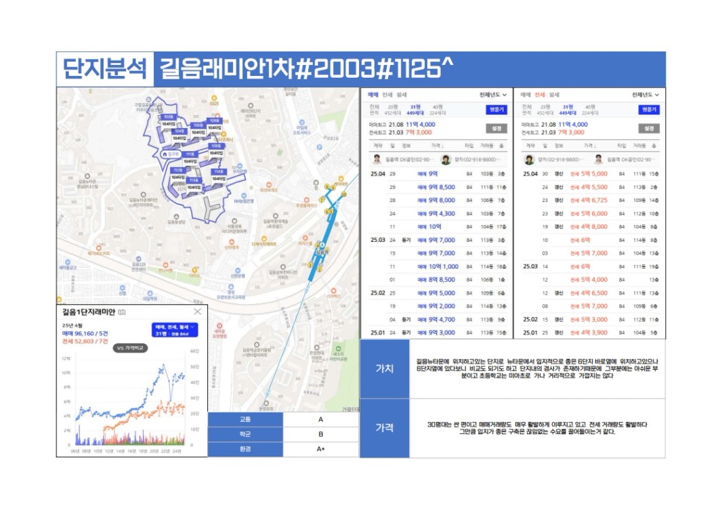This screenshot has height=510, width=722.
Task: Open the map icon beside 길음1단지래미안 title
Action: click(121, 312)
